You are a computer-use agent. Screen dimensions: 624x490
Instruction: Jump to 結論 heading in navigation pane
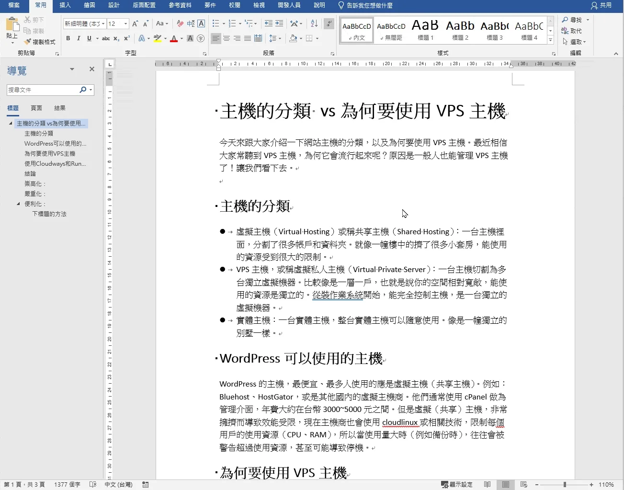point(30,174)
